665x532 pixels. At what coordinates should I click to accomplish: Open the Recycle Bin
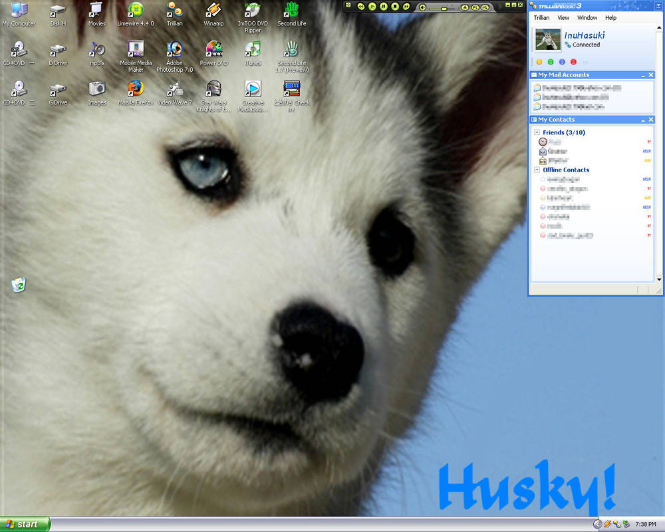pyautogui.click(x=19, y=284)
